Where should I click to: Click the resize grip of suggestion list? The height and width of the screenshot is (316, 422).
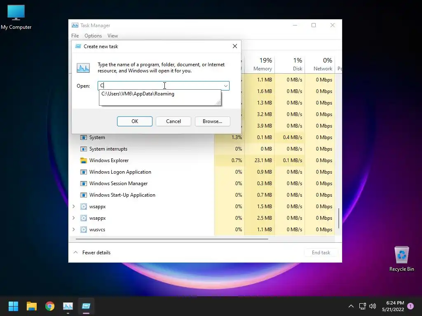click(x=218, y=102)
